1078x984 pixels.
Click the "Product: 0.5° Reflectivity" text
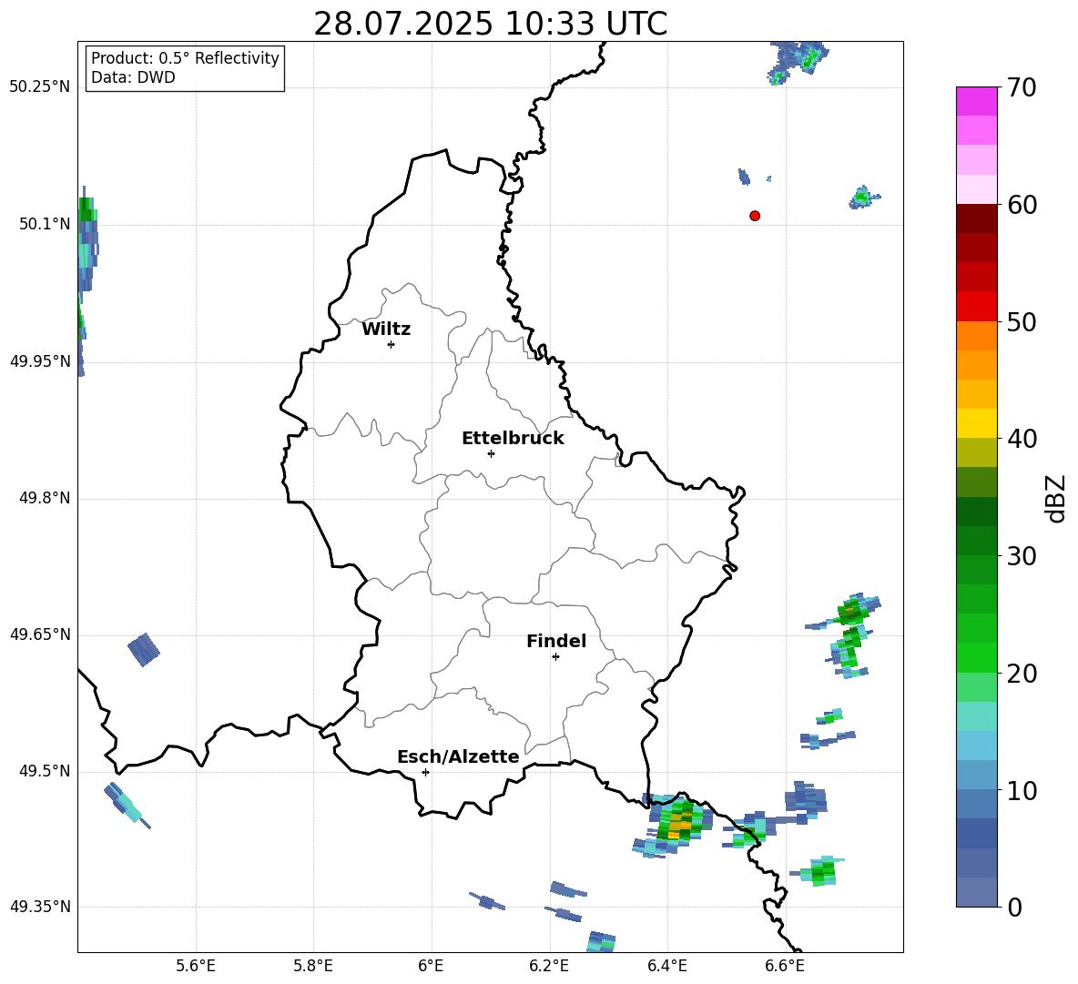click(185, 57)
